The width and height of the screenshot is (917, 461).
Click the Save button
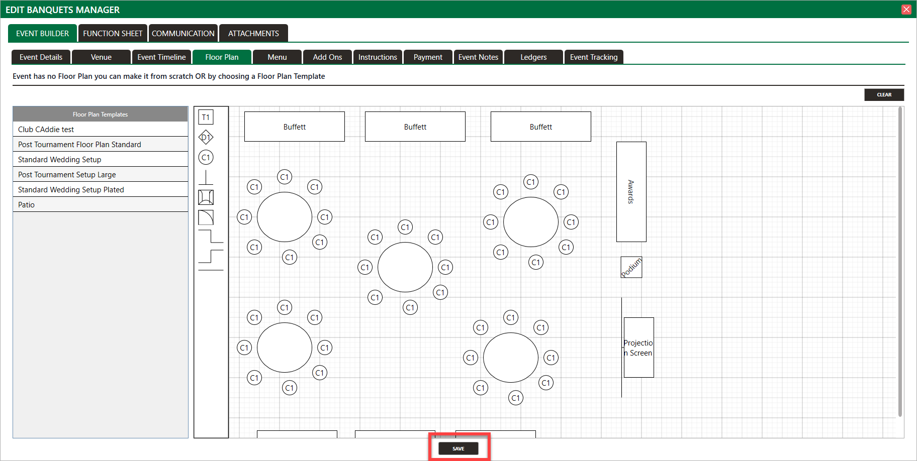pos(458,448)
